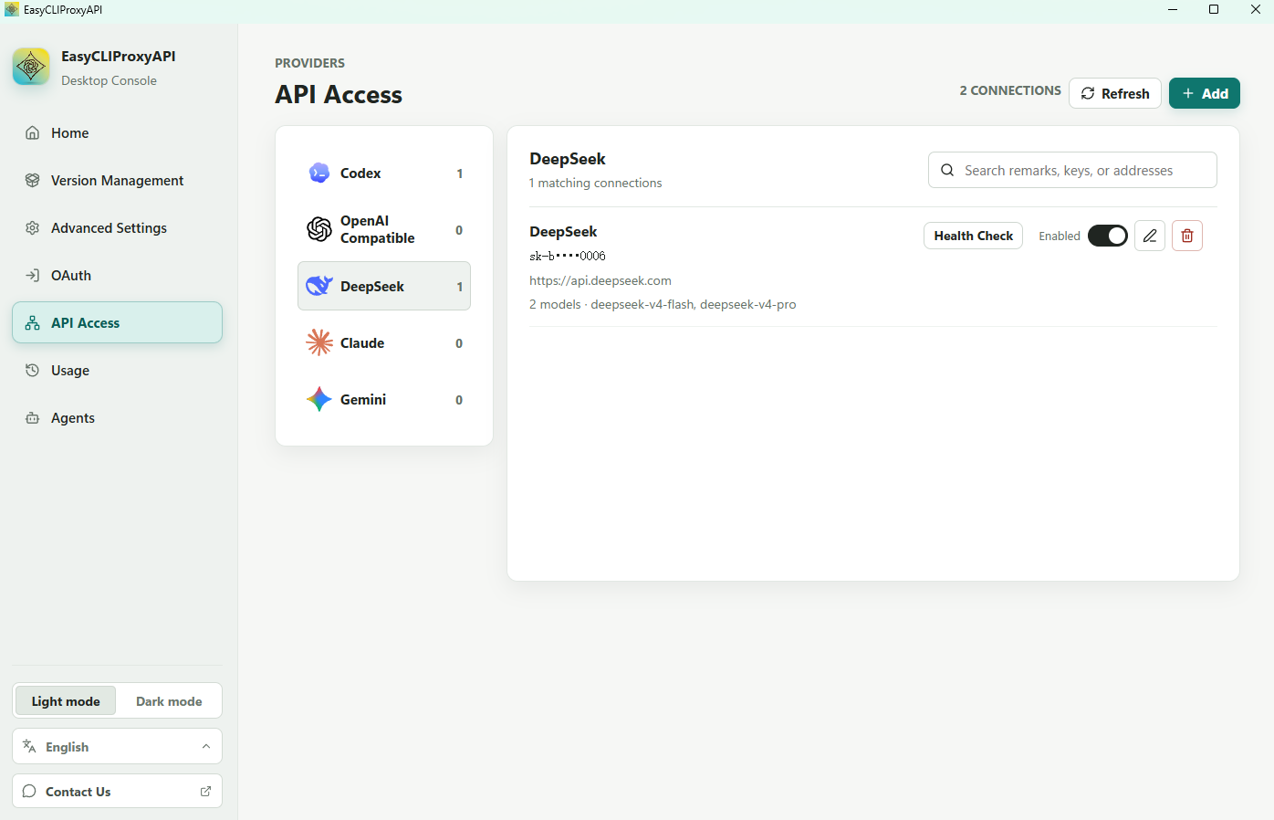Click the Version Management cube icon
1274x820 pixels.
click(x=33, y=181)
